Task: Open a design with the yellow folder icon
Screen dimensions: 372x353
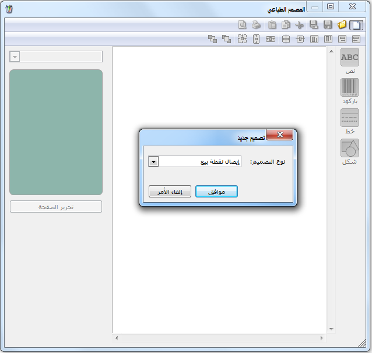Action: pyautogui.click(x=342, y=24)
